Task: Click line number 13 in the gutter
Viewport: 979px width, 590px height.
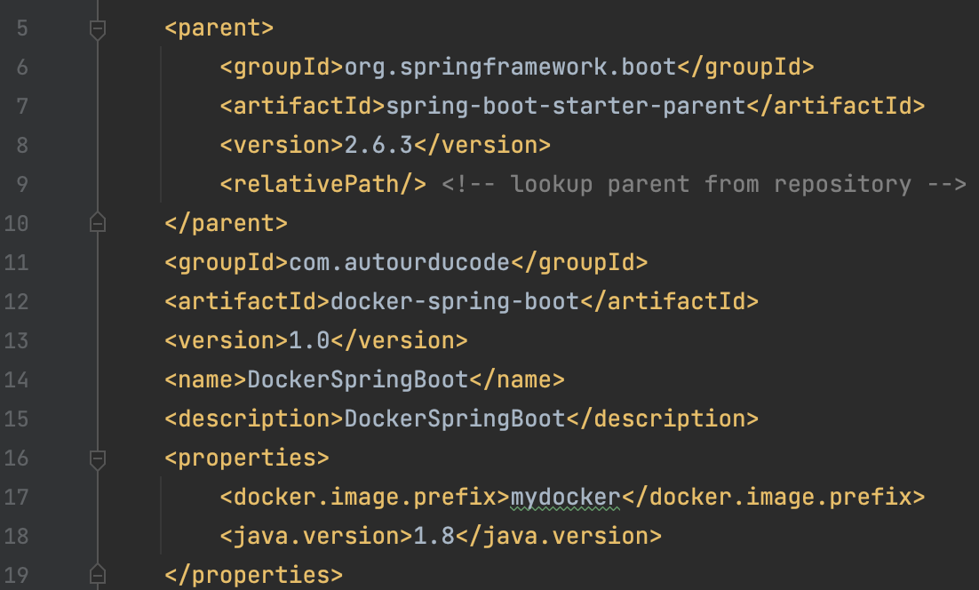Action: pyautogui.click(x=16, y=340)
